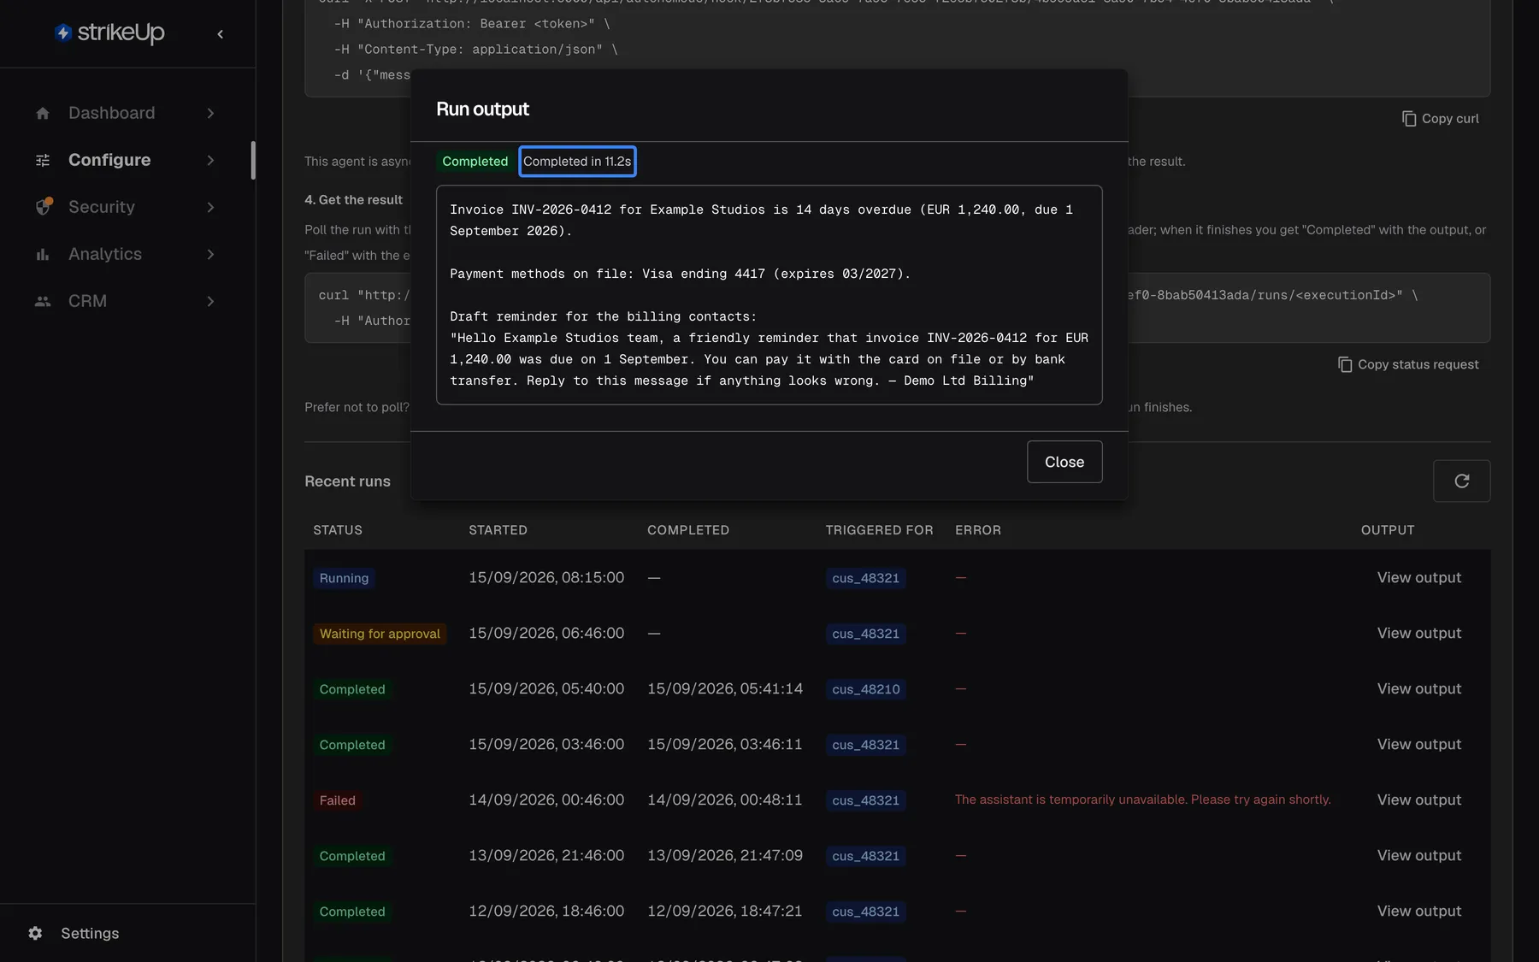Expand the Dashboard menu chevron
The width and height of the screenshot is (1539, 962).
pos(210,113)
